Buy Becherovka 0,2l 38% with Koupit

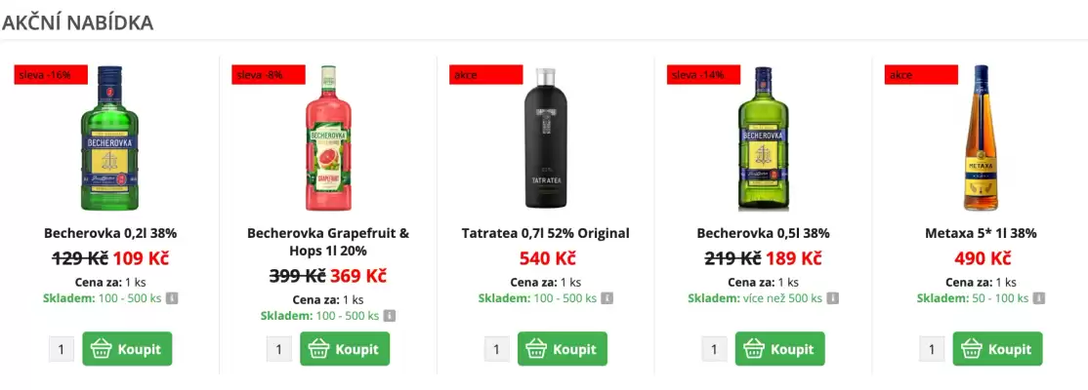tap(127, 349)
